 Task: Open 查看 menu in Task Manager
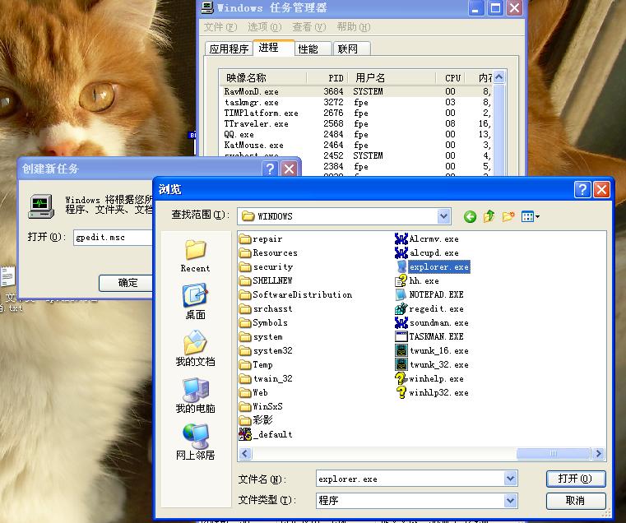pyautogui.click(x=309, y=27)
